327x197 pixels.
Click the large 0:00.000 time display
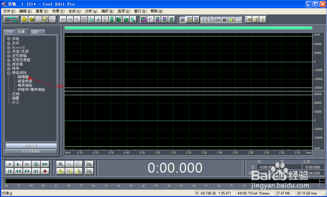pos(175,168)
